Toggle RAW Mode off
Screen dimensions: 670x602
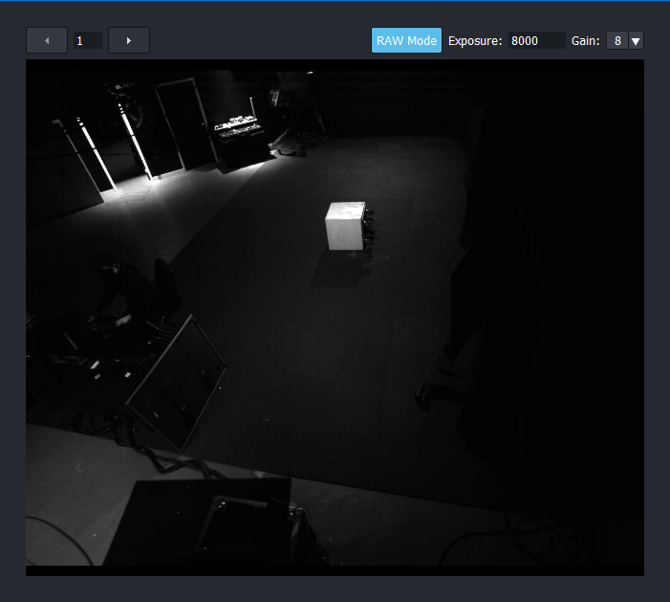tap(406, 40)
